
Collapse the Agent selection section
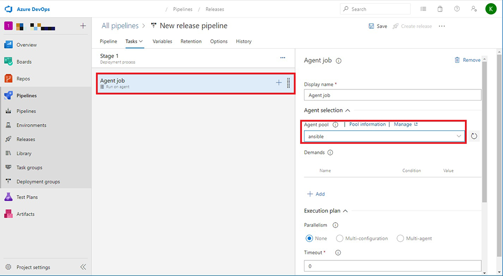[348, 110]
